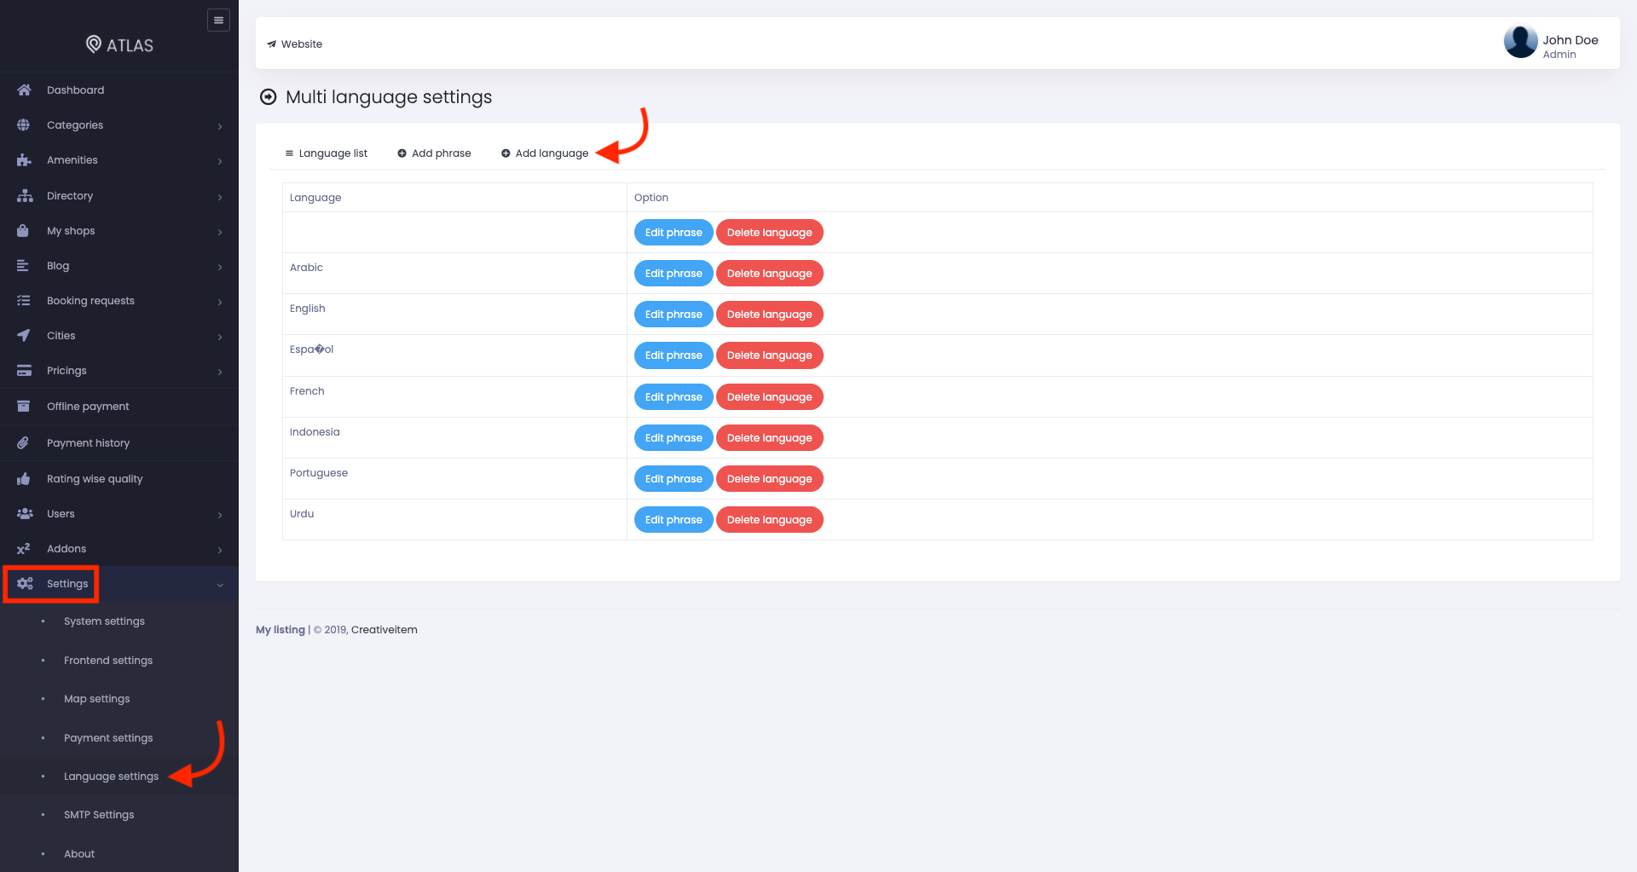Click the plus icon beside Add phrase
This screenshot has width=1637, height=872.
402,153
